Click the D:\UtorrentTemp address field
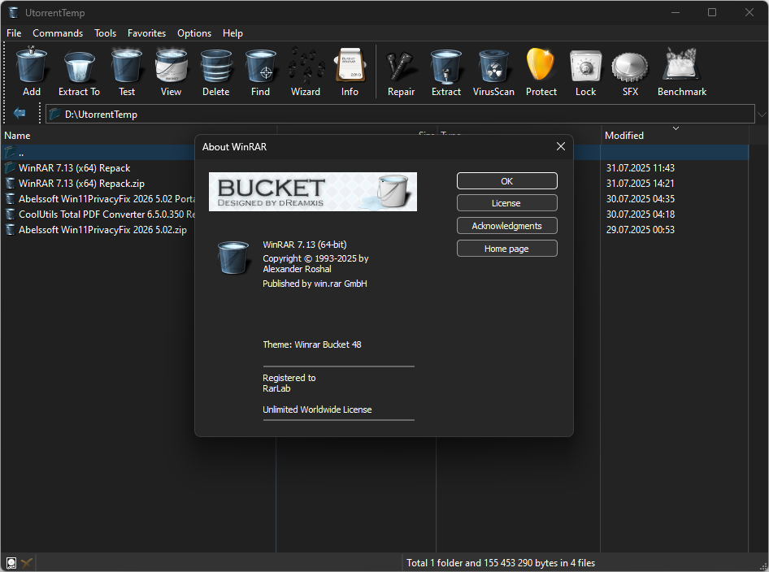This screenshot has width=769, height=572. pyautogui.click(x=400, y=115)
